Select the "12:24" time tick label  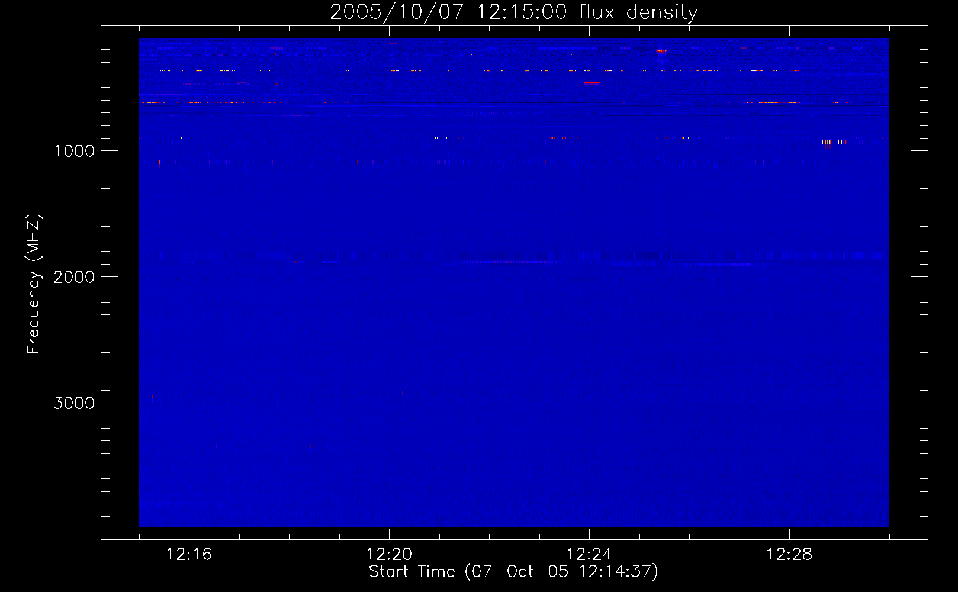tap(589, 555)
